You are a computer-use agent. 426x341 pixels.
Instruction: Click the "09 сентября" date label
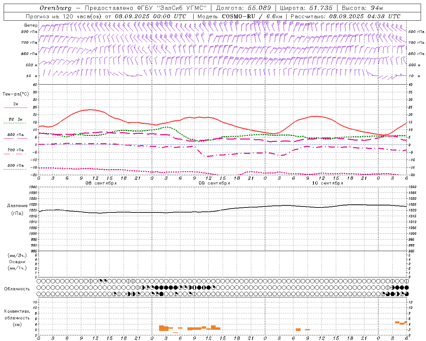[x=214, y=183]
